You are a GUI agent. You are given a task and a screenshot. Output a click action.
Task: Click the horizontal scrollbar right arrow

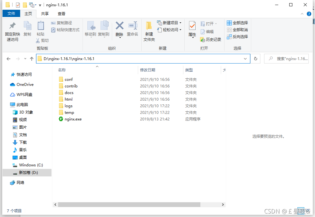(223, 204)
